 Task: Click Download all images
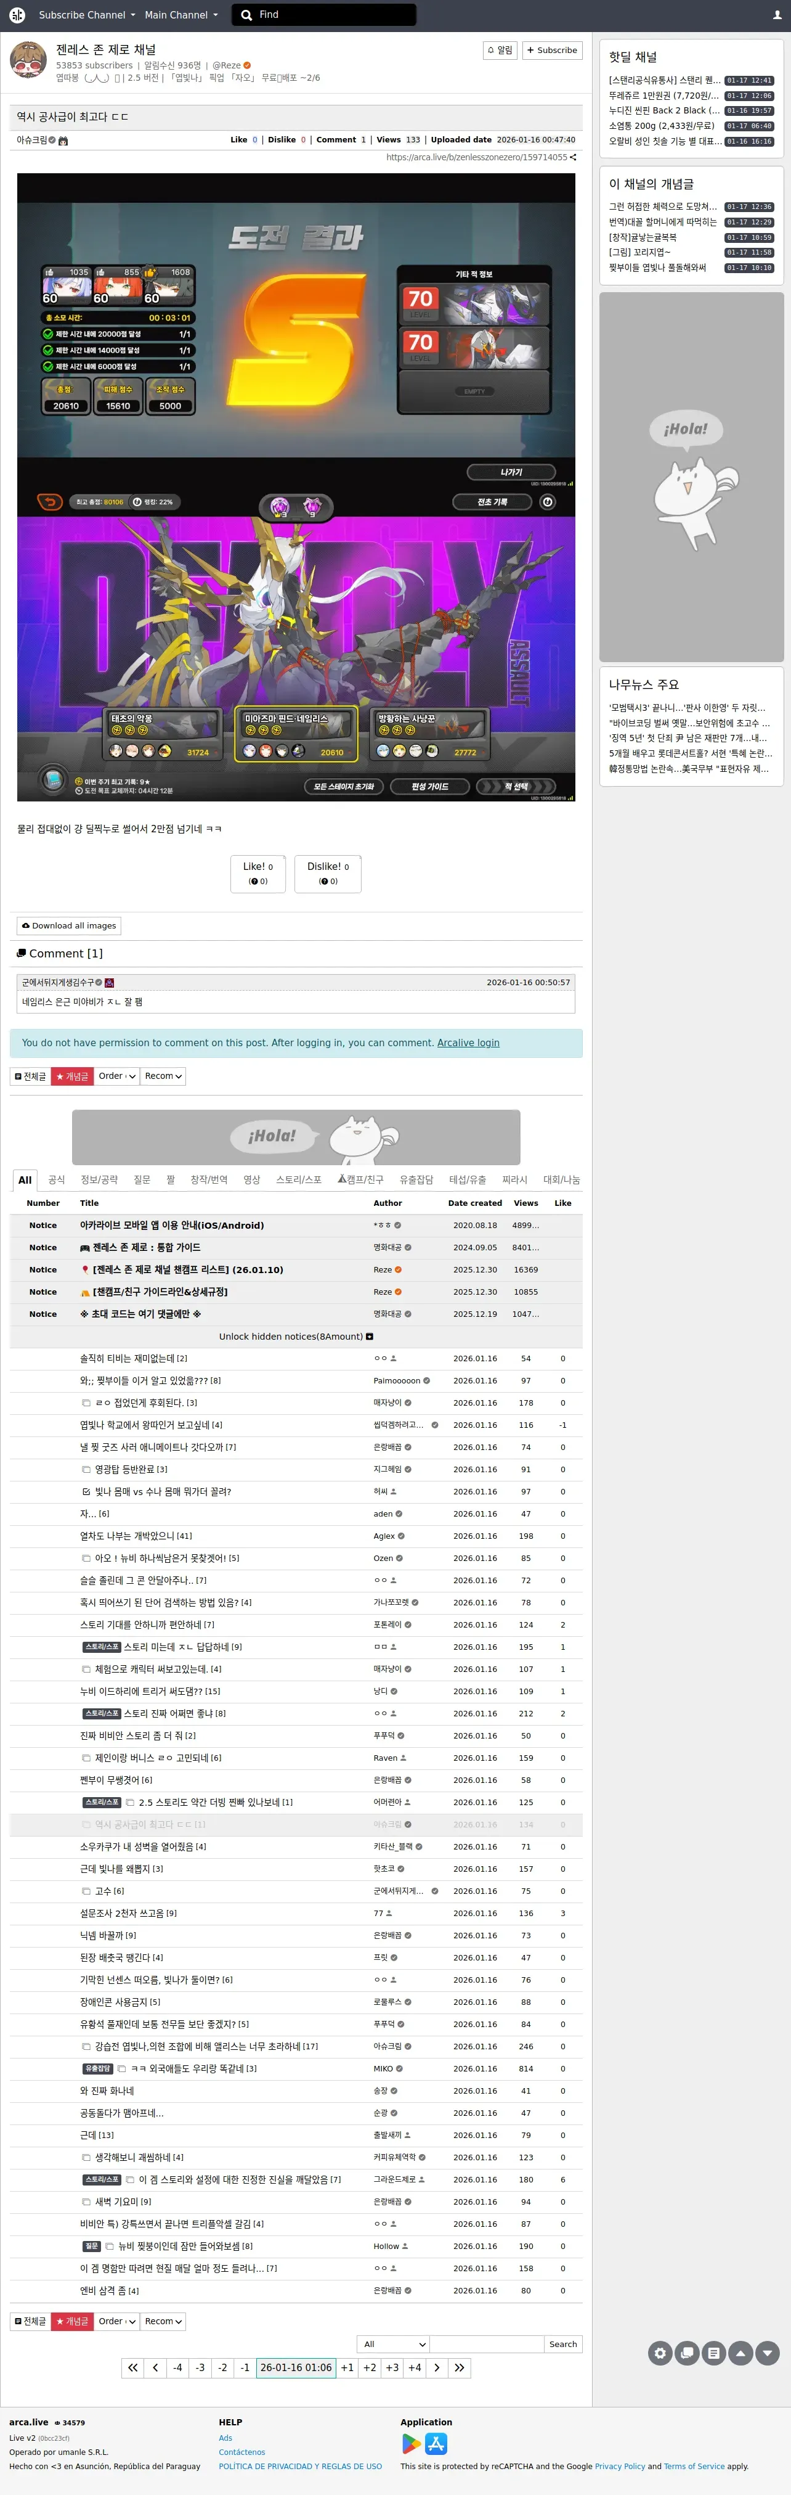coord(69,925)
